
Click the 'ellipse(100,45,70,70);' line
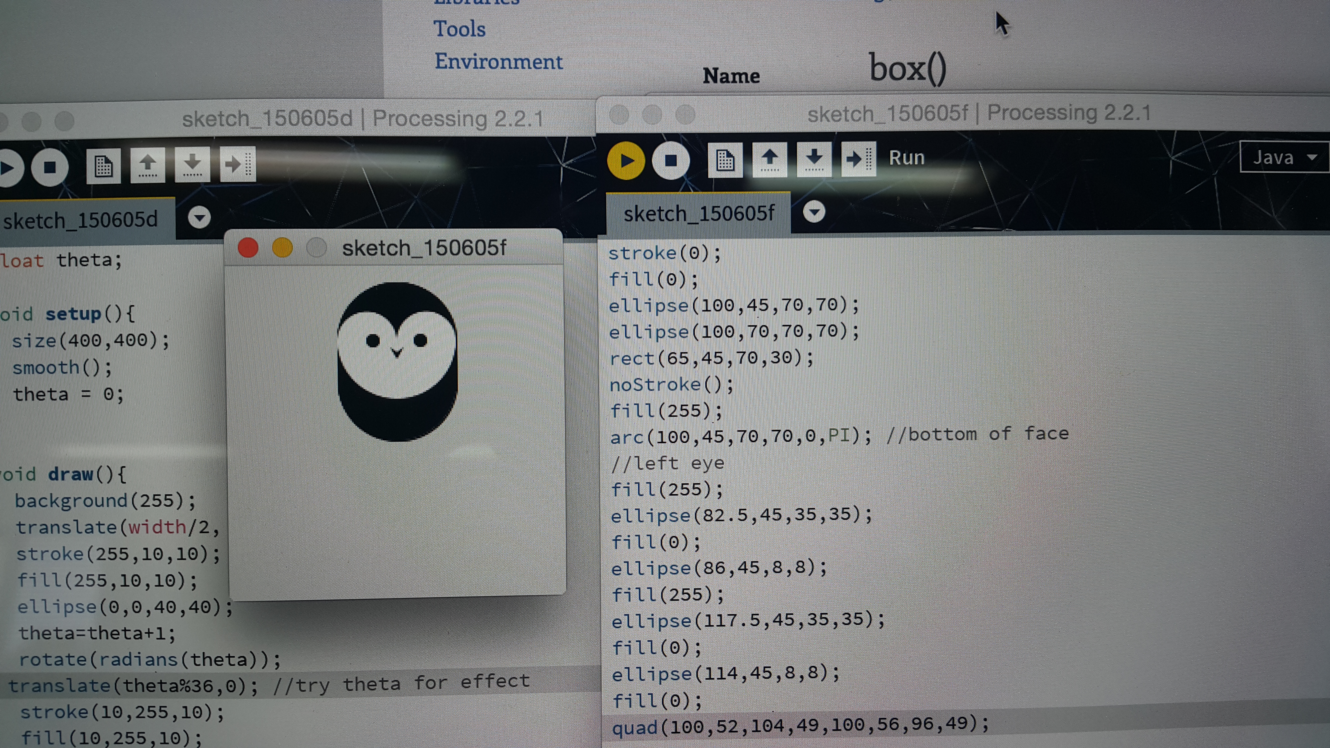[x=734, y=305]
